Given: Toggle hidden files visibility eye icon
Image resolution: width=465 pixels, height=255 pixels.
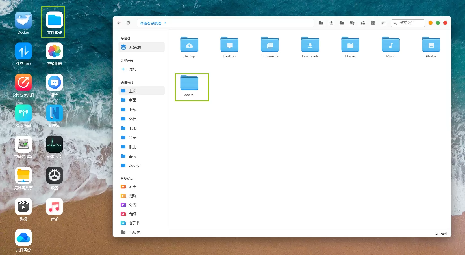Looking at the screenshot, I should point(352,23).
